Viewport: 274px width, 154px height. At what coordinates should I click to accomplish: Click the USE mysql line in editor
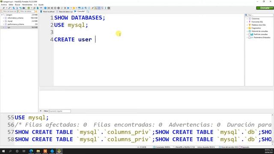(x=71, y=25)
